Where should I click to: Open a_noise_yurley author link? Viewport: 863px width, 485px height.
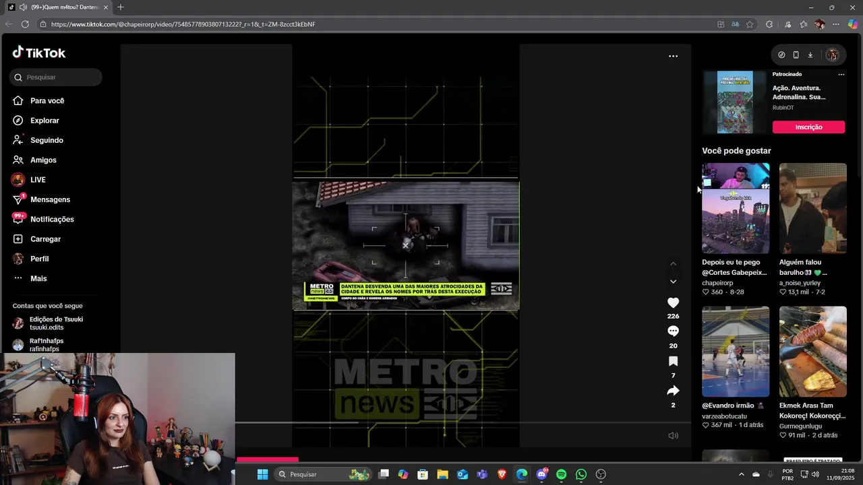coord(800,283)
